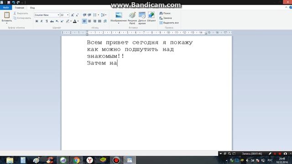This screenshot has height=164, width=292.
Task: Select align text left
Action: pos(84,21)
